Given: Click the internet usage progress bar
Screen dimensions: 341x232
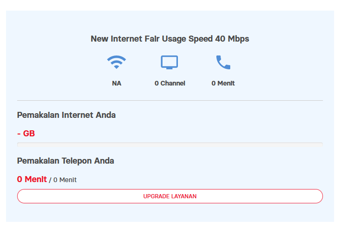Looking at the screenshot, I should point(170,144).
